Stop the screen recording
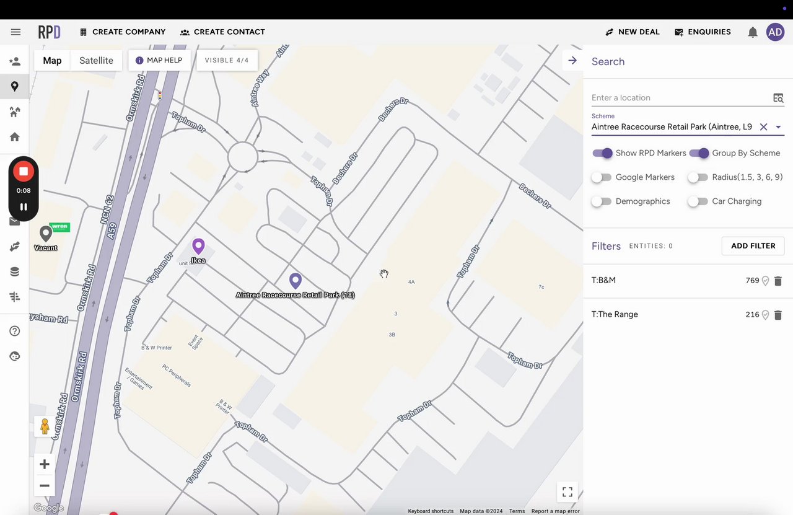Screen dimensions: 793x515 (24, 171)
